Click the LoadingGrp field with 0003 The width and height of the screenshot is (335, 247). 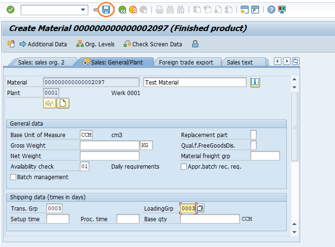[188, 208]
